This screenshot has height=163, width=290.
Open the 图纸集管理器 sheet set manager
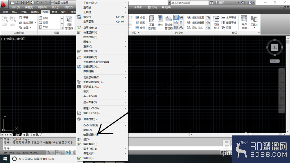169,23
